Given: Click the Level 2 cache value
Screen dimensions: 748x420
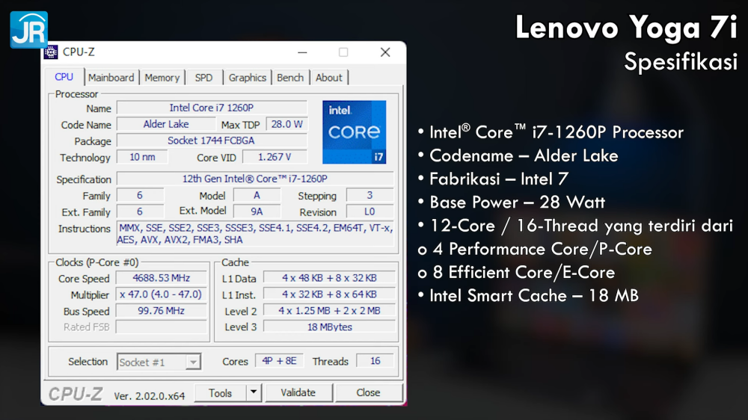Looking at the screenshot, I should [329, 310].
